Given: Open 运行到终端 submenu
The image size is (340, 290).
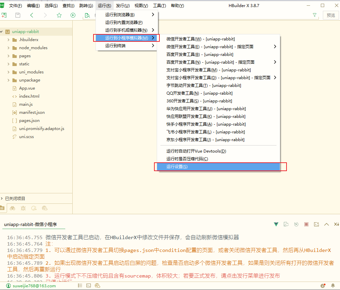Looking at the screenshot, I should [x=127, y=45].
